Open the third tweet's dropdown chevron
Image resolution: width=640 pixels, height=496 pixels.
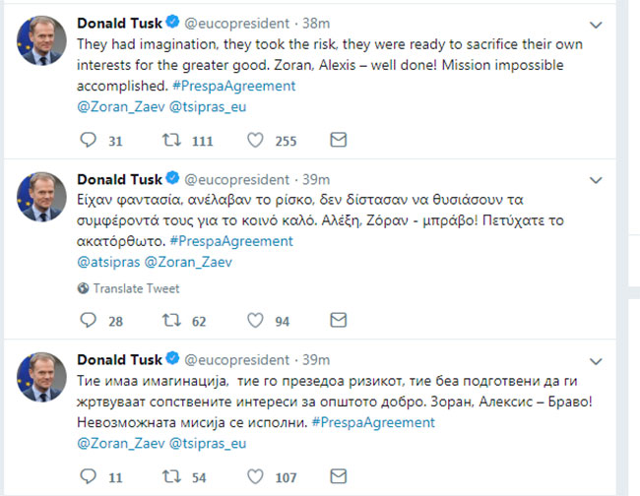coord(596,360)
